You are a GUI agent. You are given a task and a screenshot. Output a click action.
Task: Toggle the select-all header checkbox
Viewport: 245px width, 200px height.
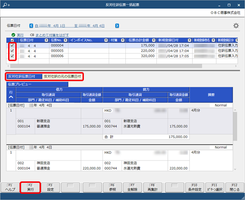(12, 40)
